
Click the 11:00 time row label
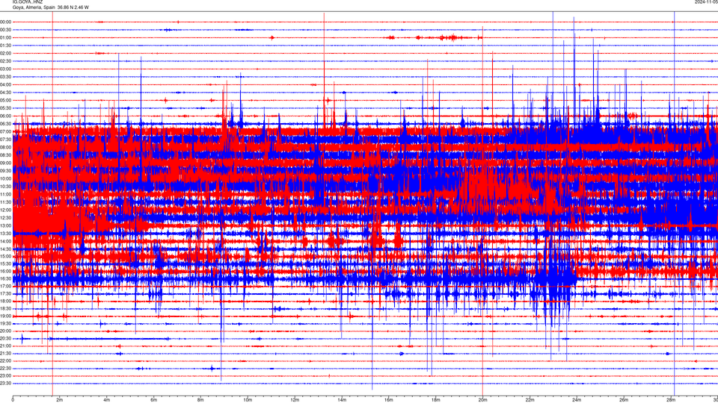coord(5,194)
